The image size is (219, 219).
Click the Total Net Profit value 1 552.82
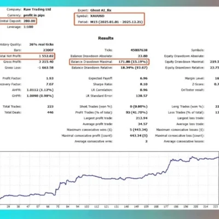[46, 56]
